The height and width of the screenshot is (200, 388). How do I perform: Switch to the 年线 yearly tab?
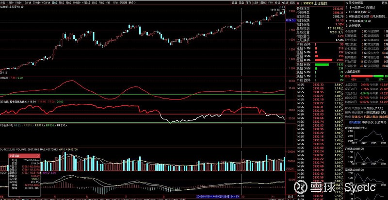101,2
